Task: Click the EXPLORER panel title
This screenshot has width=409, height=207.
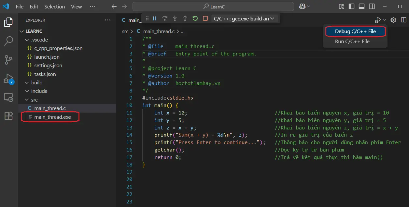Action: (35, 20)
